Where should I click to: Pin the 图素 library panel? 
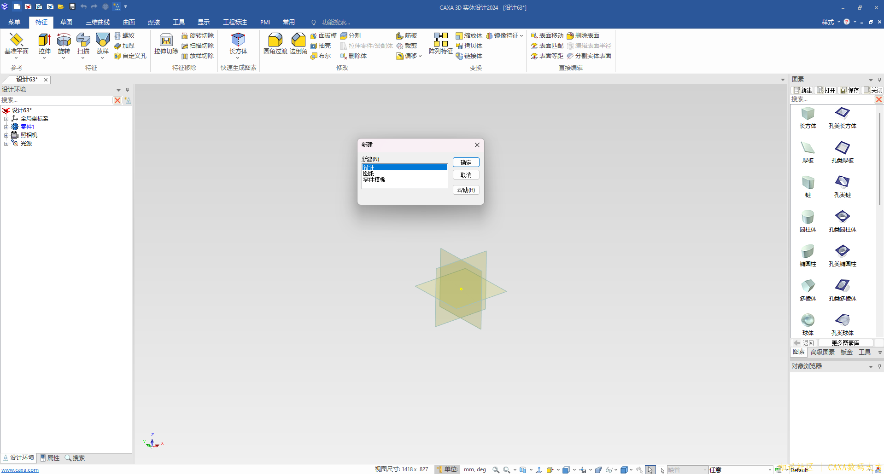[879, 80]
